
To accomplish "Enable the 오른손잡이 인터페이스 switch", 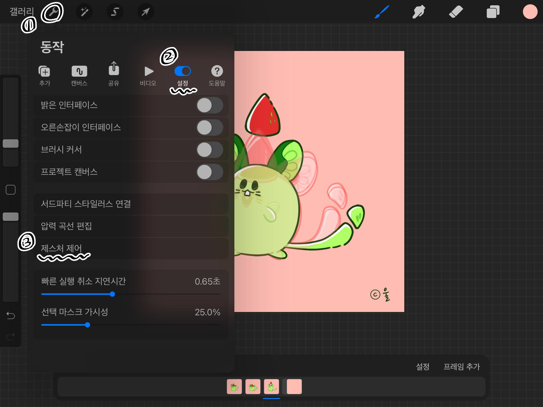I will coord(209,127).
